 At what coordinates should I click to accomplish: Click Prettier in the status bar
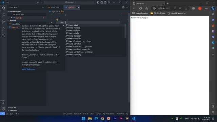(120, 114)
